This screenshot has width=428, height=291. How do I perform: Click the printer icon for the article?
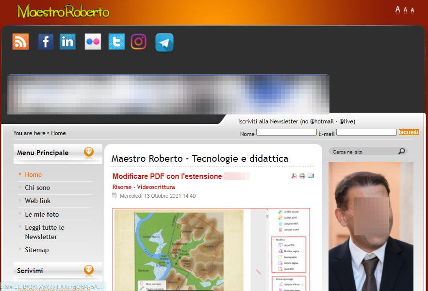click(x=302, y=176)
